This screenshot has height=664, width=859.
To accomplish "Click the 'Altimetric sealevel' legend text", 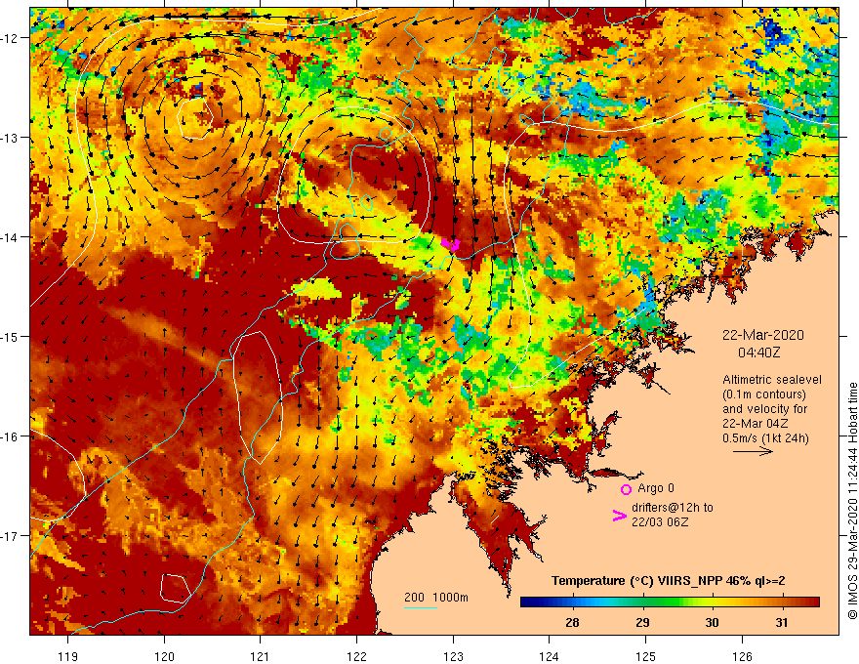I will 772,380.
